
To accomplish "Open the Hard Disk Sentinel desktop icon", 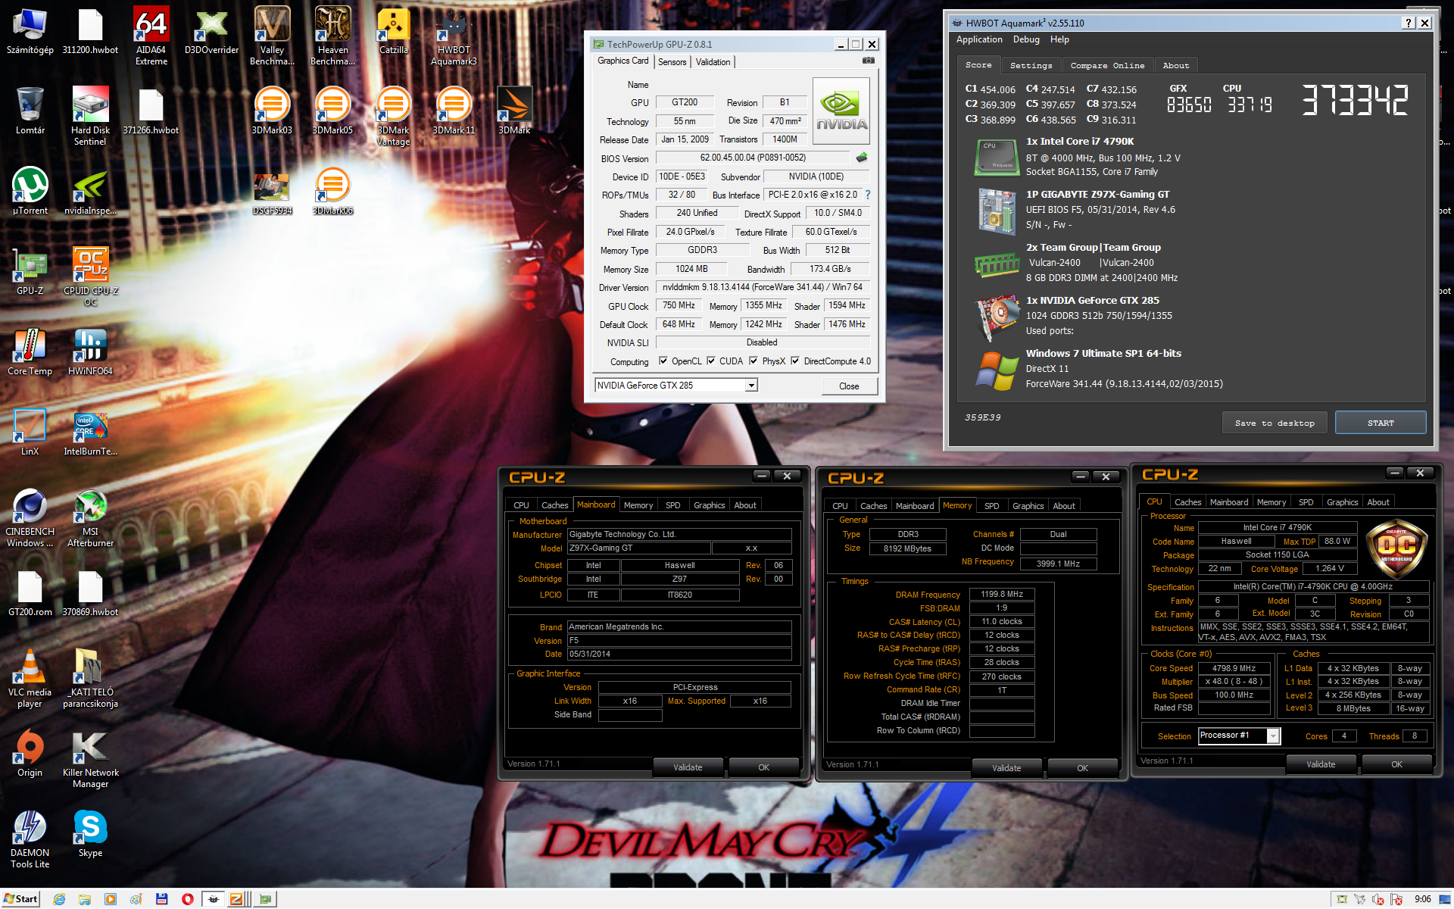I will click(90, 116).
